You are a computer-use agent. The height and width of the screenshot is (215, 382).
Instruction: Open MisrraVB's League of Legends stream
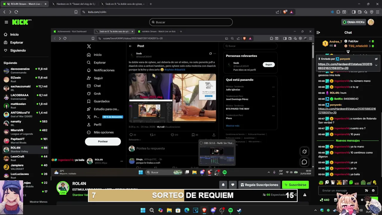[25, 132]
